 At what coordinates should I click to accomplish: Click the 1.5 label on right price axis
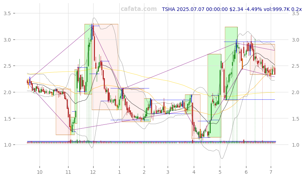[295, 118]
